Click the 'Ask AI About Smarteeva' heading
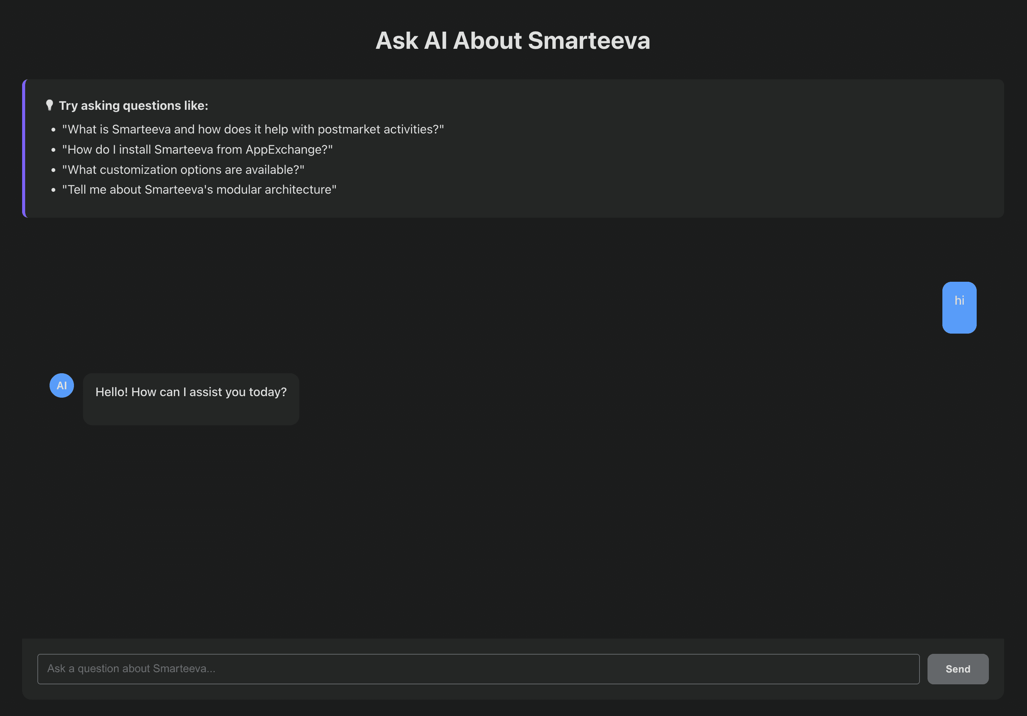This screenshot has height=716, width=1027. click(513, 40)
